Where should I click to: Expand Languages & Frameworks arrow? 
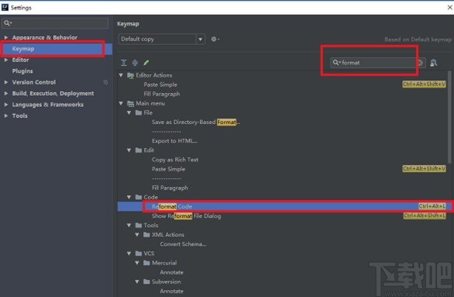6,104
